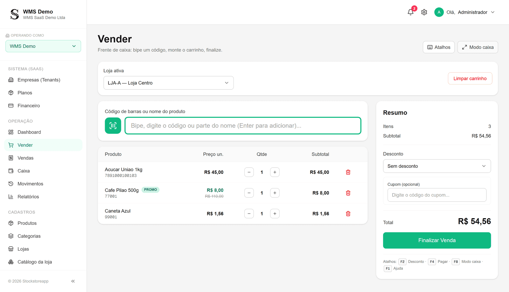Click the F2 Desconto shortcut key
Image resolution: width=509 pixels, height=292 pixels.
tap(402, 262)
